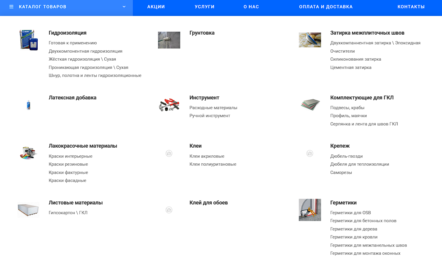Open the Крепеж category heading
This screenshot has width=442, height=258.
click(340, 146)
